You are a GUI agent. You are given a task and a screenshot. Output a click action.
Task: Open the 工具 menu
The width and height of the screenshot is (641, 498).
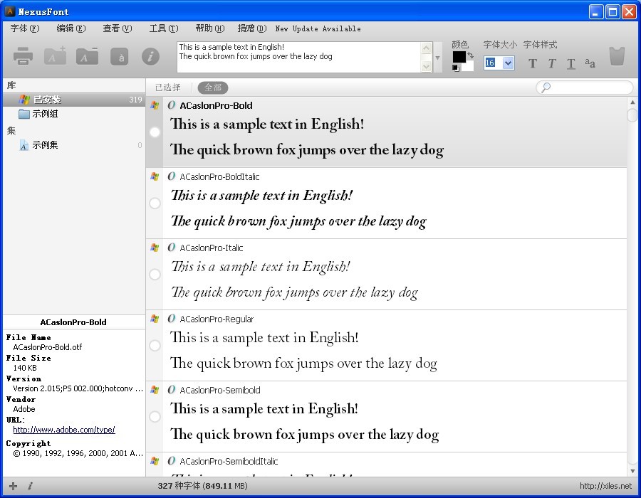coord(163,28)
